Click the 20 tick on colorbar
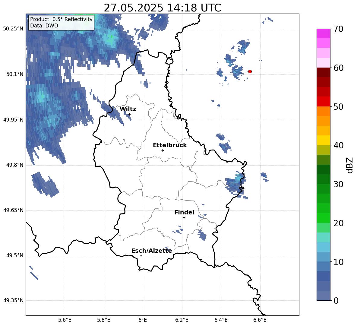Screen dimensions: 357x326 point(338,223)
